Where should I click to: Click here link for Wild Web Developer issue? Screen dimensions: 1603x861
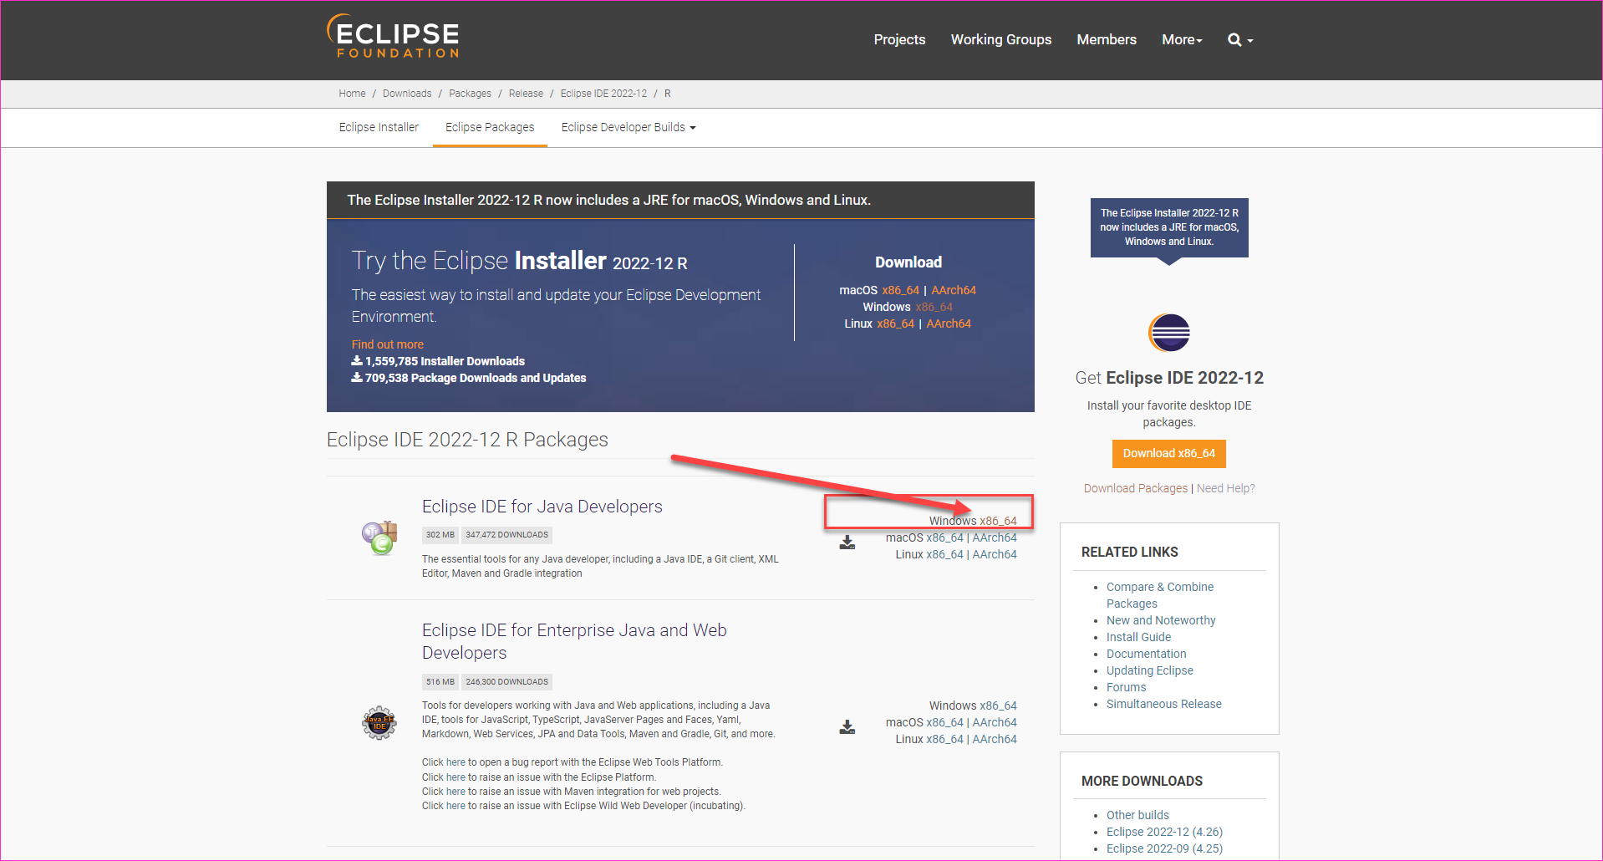tap(455, 806)
